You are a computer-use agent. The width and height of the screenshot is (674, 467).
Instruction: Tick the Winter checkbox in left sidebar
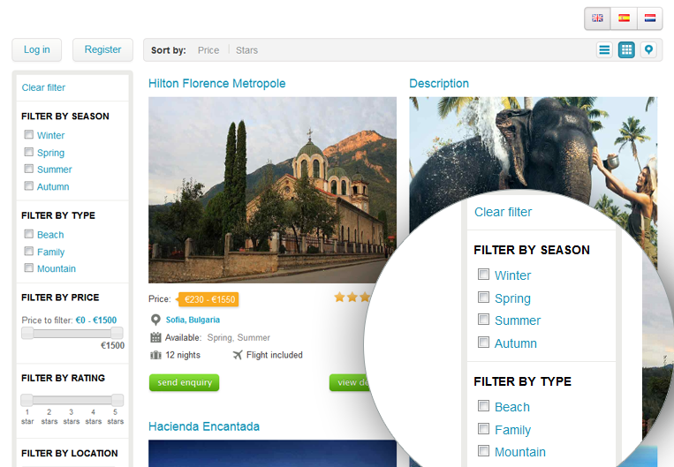point(29,134)
